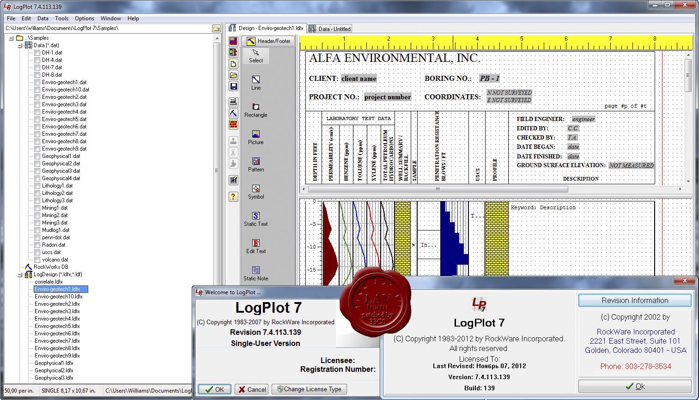This screenshot has width=699, height=400.
Task: Click the colored log icon below the top toolbar icon
Action: (x=233, y=52)
